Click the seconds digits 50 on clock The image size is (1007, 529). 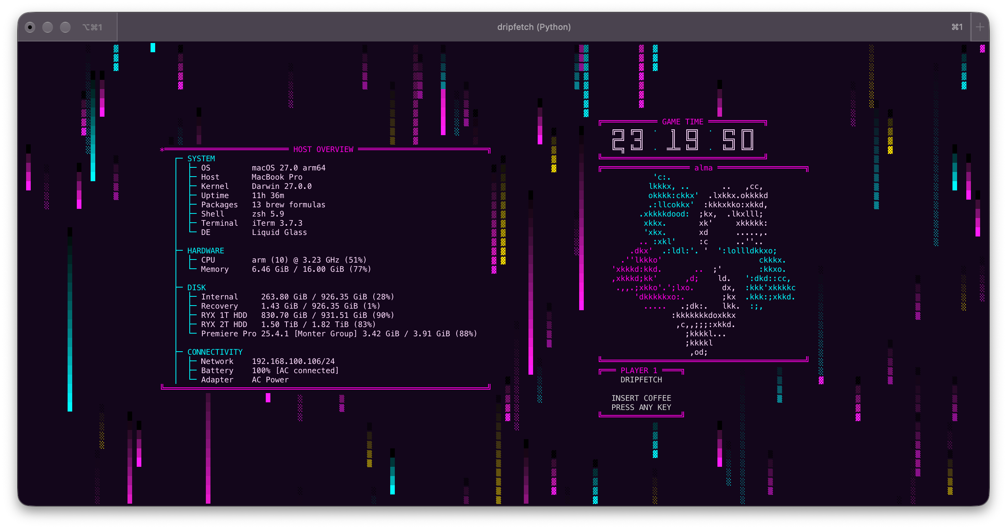click(738, 140)
